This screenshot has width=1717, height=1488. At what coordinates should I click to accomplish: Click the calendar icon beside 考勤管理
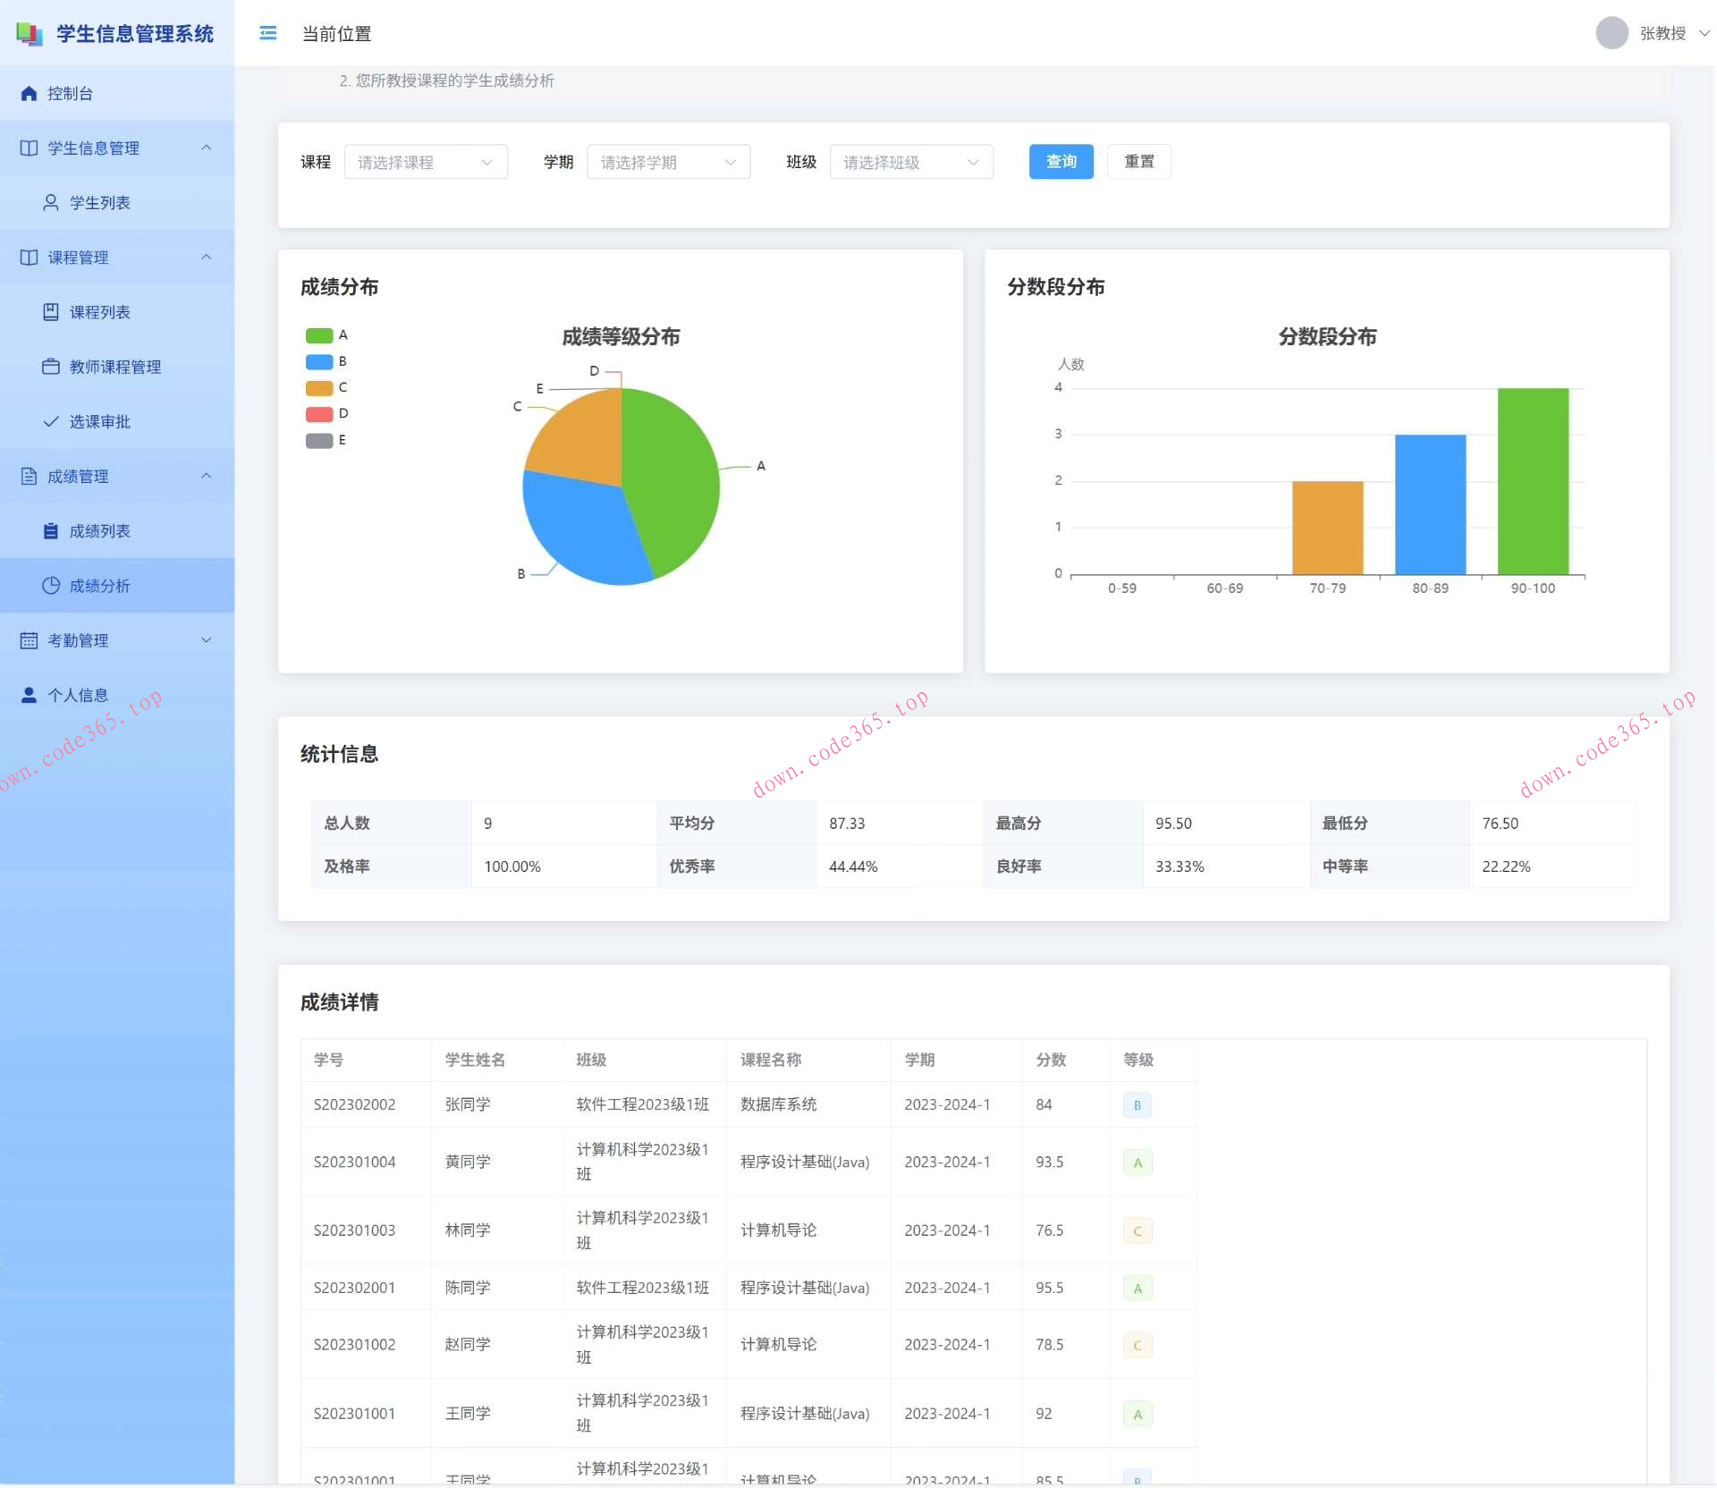tap(29, 640)
